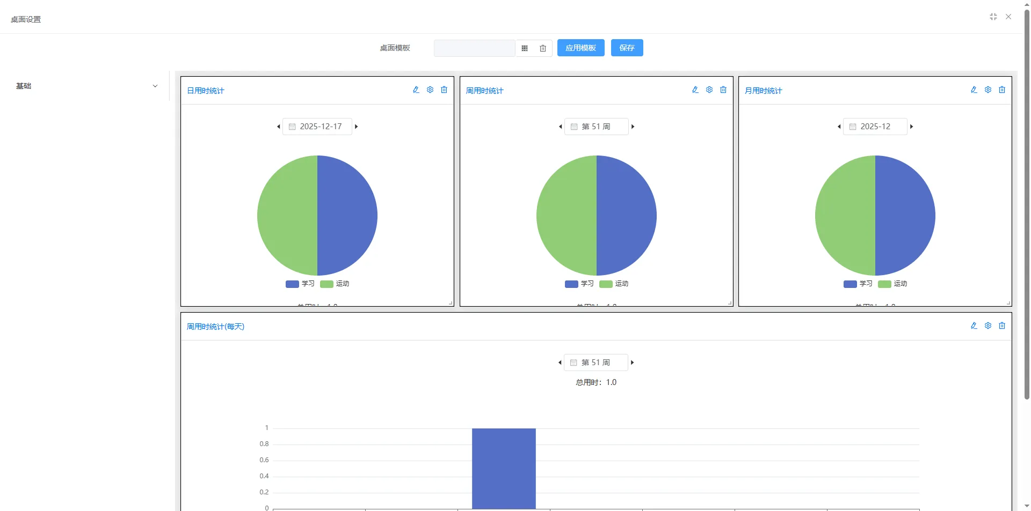Delete the 日用时统计 widget
This screenshot has height=511, width=1031.
[444, 90]
